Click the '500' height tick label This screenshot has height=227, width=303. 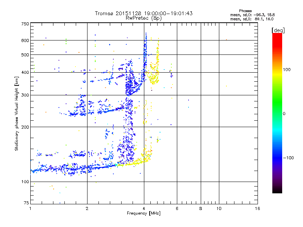25,55
